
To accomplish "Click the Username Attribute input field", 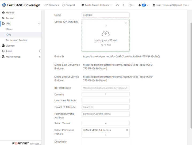I will pyautogui.click(x=106, y=101).
